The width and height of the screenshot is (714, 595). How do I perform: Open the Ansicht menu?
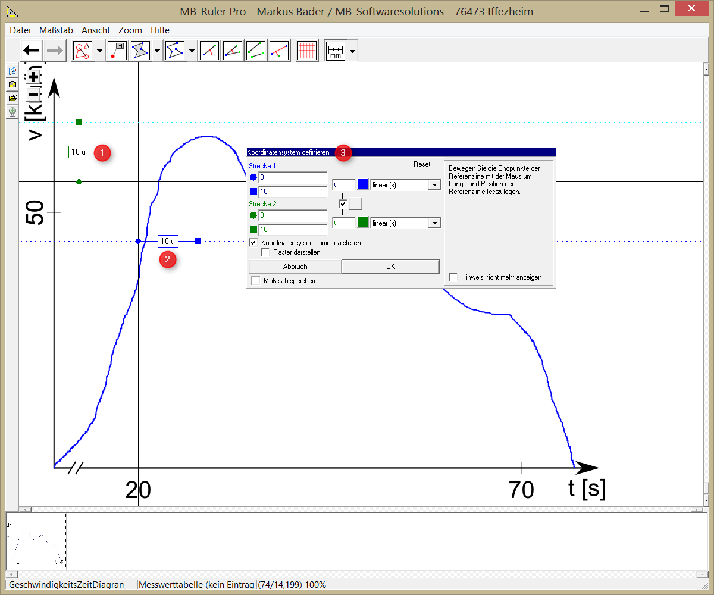pyautogui.click(x=96, y=30)
